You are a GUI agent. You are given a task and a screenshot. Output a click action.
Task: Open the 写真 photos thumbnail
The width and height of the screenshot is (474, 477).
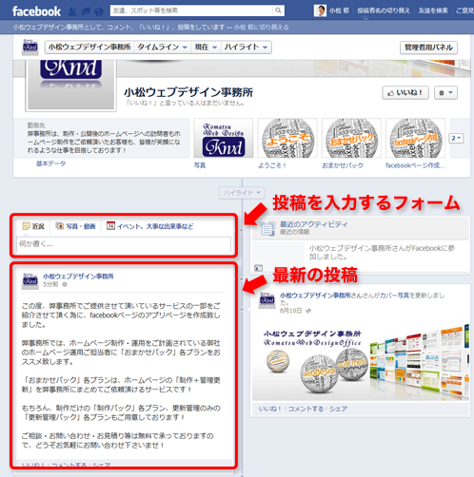coord(224,138)
